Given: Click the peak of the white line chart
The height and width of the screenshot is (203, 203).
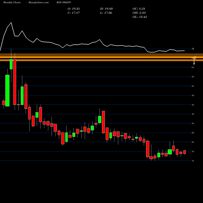Looking at the screenshot, I should (x=11, y=23).
